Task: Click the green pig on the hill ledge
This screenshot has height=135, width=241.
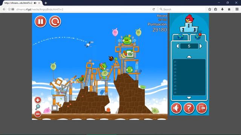Action: tap(130, 70)
